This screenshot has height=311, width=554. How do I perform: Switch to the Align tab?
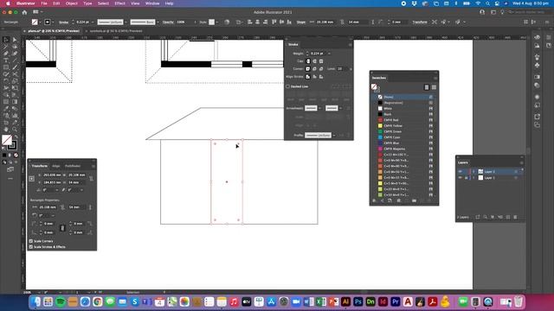click(55, 166)
